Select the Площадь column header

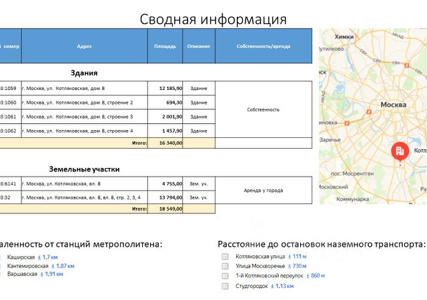(x=165, y=46)
